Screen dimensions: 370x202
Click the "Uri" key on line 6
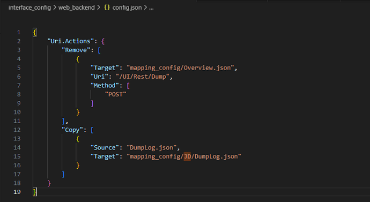(99, 77)
